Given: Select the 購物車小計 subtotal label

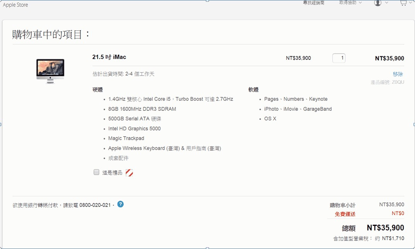Looking at the screenshot, I should coord(342,205).
